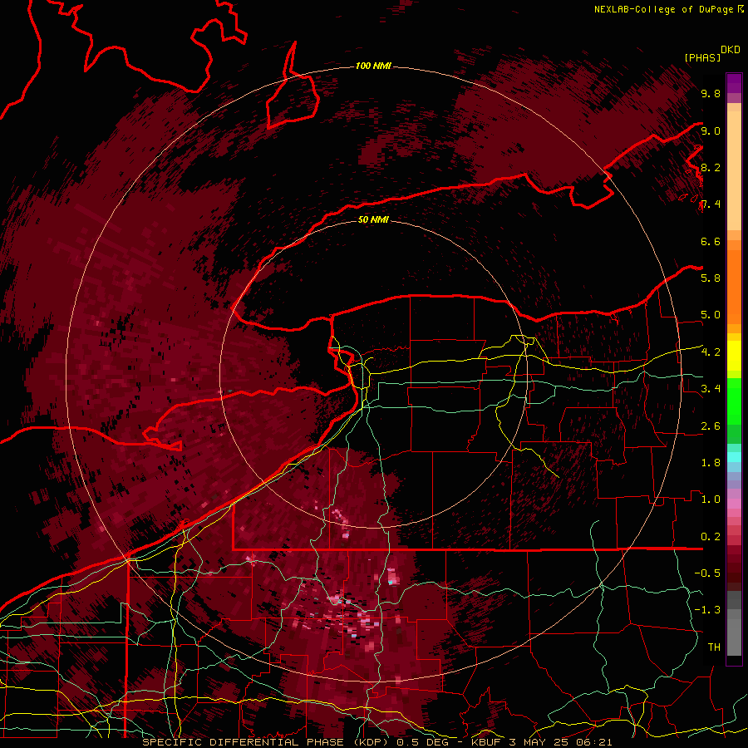Click the -1.3 value on the color scale
The image size is (748, 748).
707,610
